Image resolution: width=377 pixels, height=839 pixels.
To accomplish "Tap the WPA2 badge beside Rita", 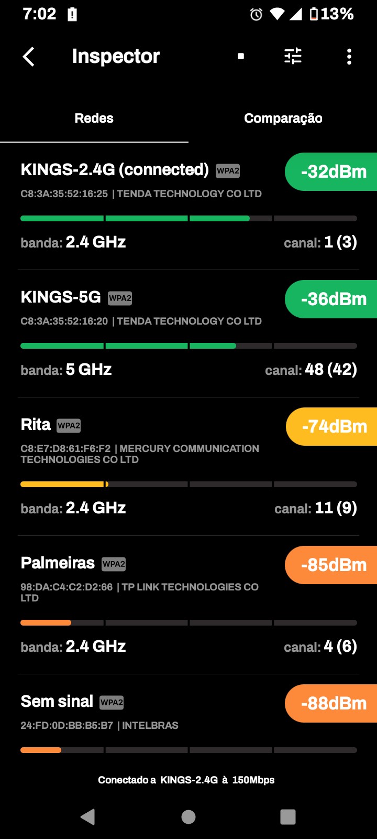I will coord(69,426).
